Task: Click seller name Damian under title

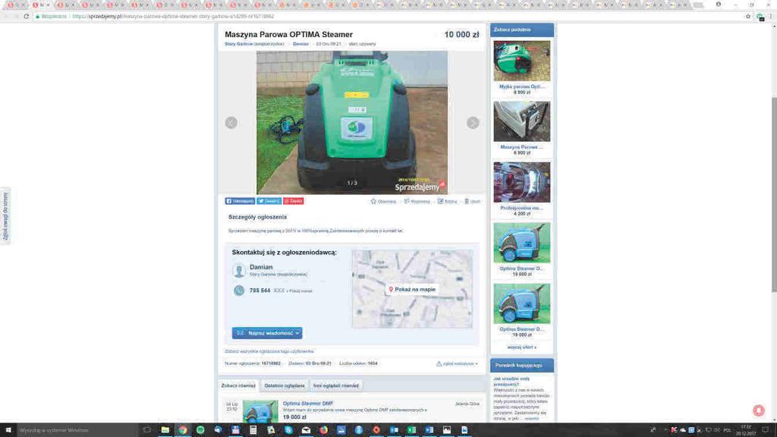Action: click(300, 44)
